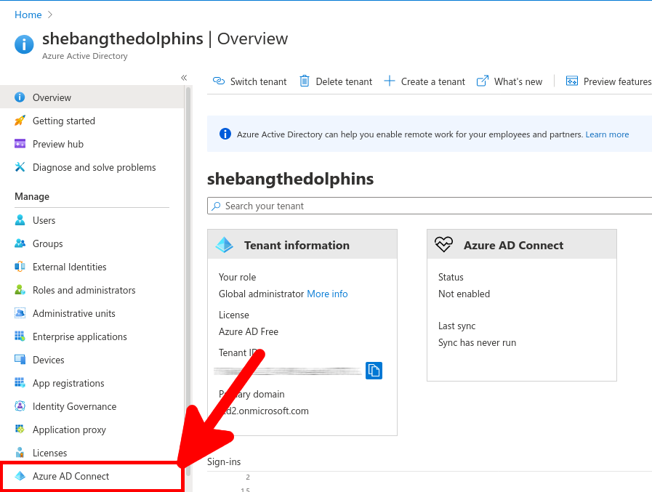Create a new tenant
Screen dimensions: 652x492
[424, 81]
